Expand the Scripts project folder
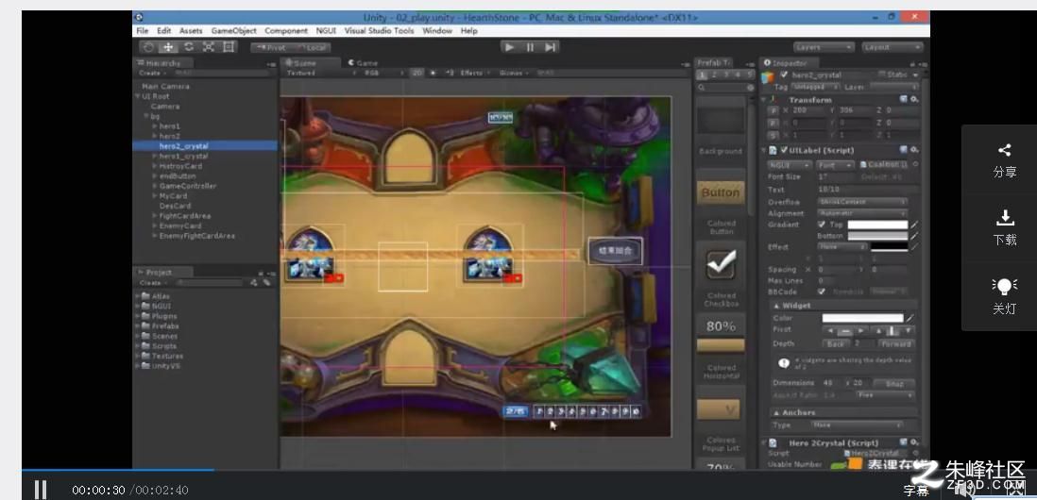 pyautogui.click(x=138, y=346)
